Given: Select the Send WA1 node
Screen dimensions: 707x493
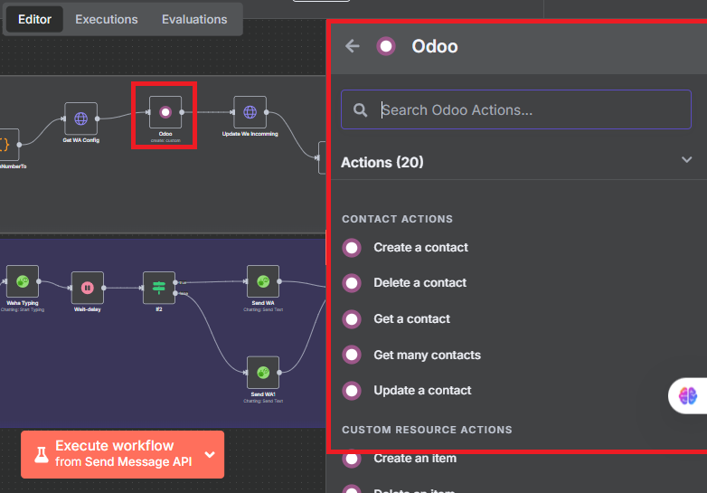Looking at the screenshot, I should pos(263,372).
